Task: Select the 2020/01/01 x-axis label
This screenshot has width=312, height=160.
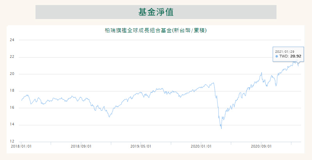Action: point(201,146)
